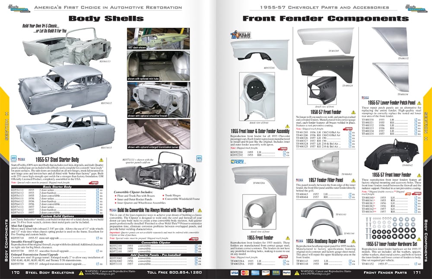Select the Mastercard payment icon
Screen dimensions: 432x279
[245, 273]
